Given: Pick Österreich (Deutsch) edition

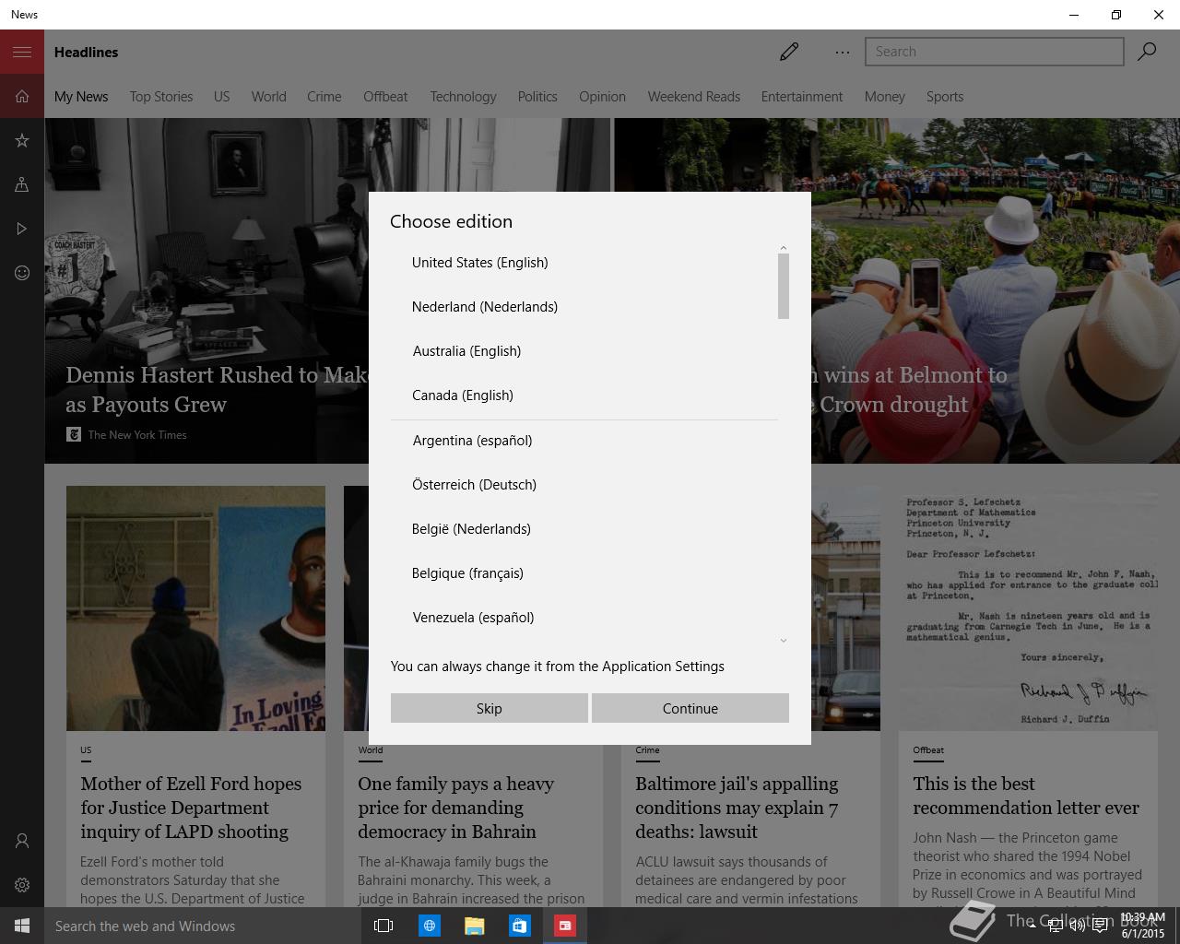Looking at the screenshot, I should click(584, 485).
